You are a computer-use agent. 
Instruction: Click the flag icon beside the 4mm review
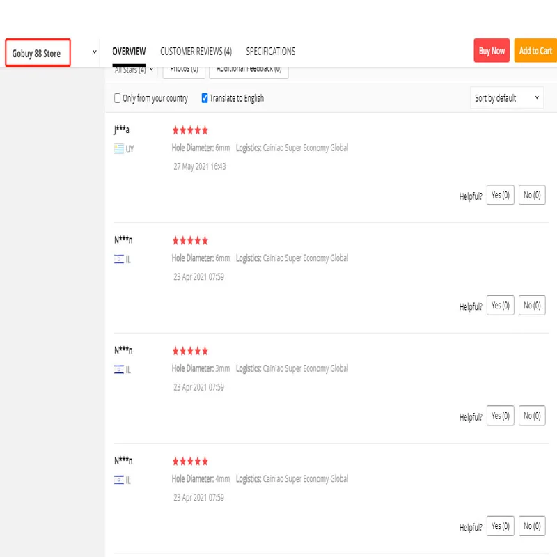(119, 480)
